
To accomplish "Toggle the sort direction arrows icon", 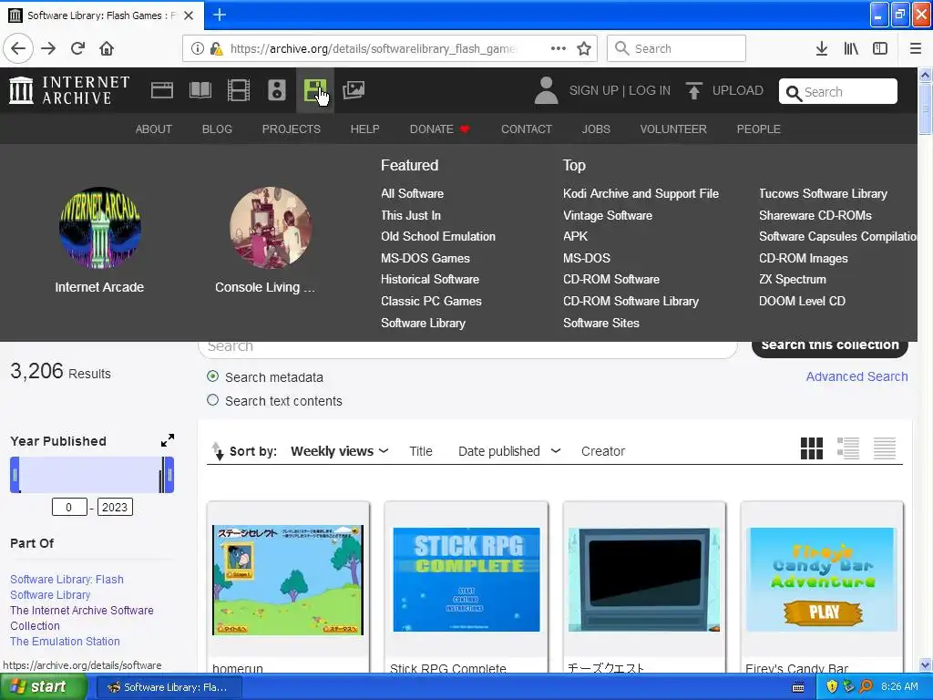I will pyautogui.click(x=218, y=451).
